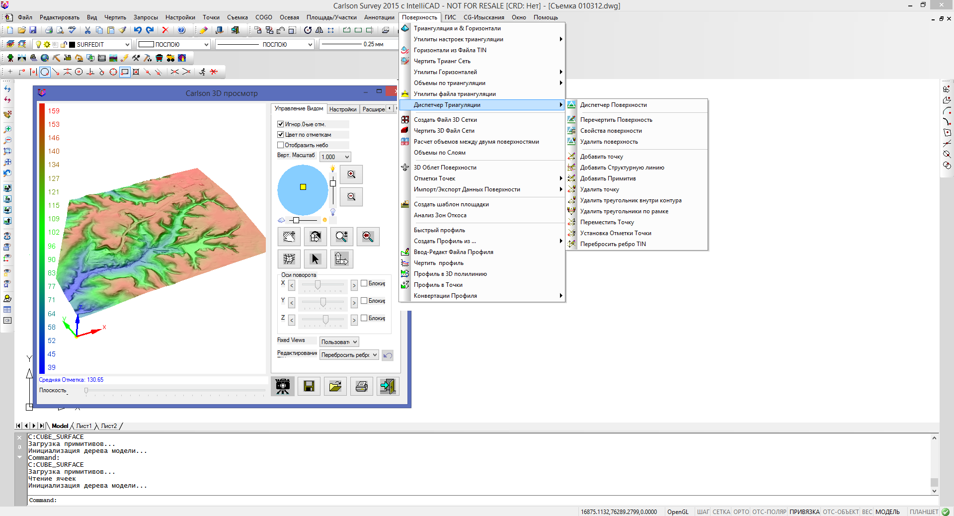Check the Z axis Блокир checkbox

click(364, 318)
